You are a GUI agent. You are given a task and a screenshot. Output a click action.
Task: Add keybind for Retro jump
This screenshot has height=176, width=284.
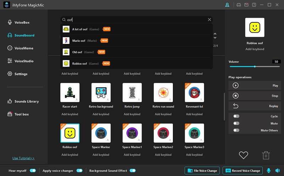point(132,114)
